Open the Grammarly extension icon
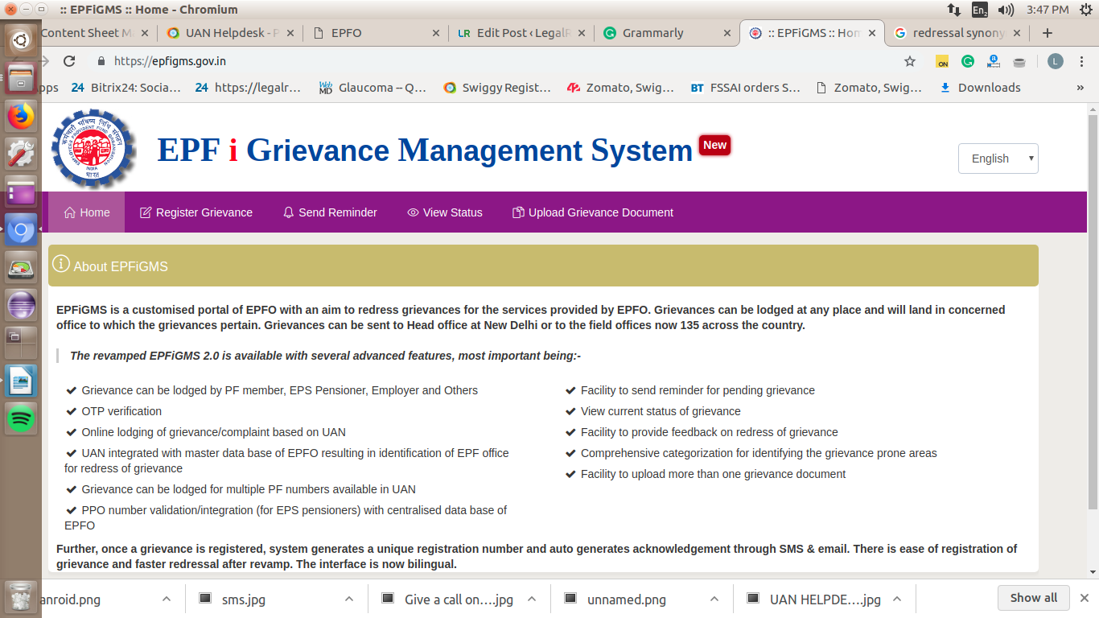The width and height of the screenshot is (1099, 618). point(968,61)
